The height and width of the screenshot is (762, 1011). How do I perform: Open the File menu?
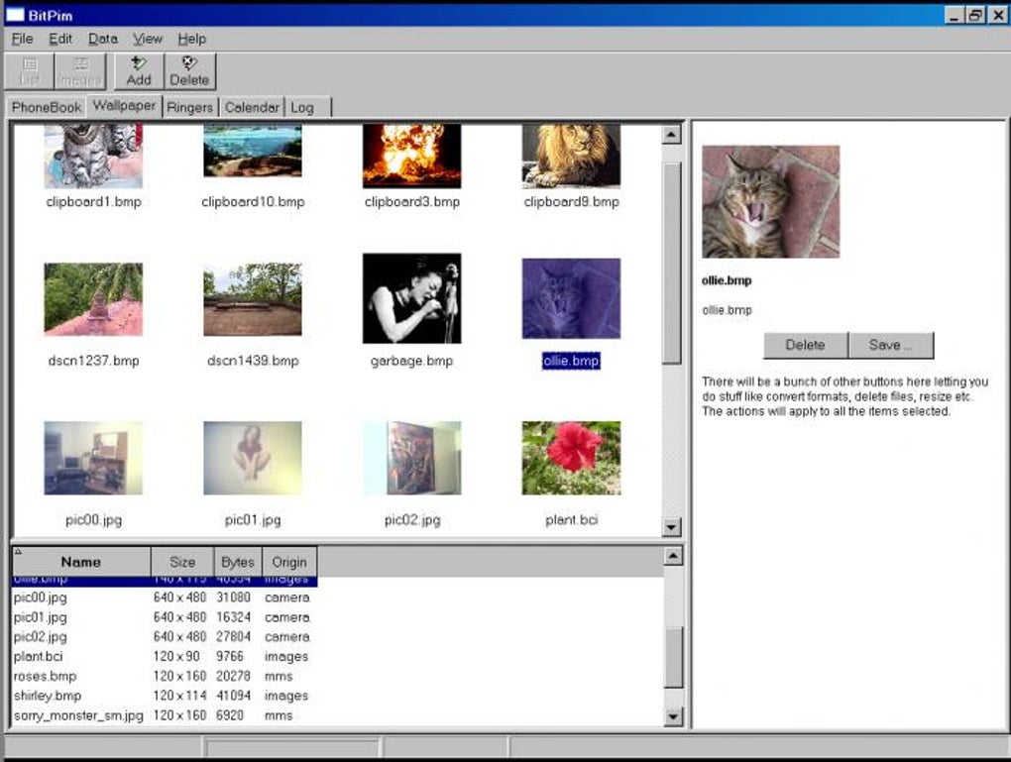(x=22, y=39)
